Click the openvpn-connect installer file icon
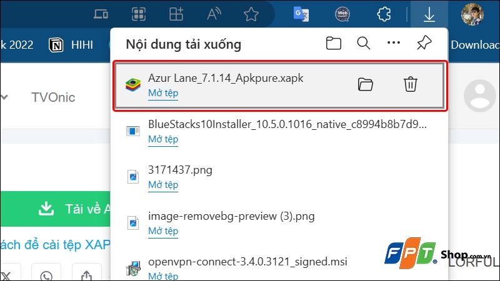Image resolution: width=500 pixels, height=281 pixels. point(133,269)
